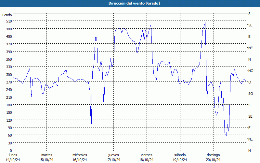Select the date 14/10/24
The width and height of the screenshot is (260, 163).
[13, 160]
